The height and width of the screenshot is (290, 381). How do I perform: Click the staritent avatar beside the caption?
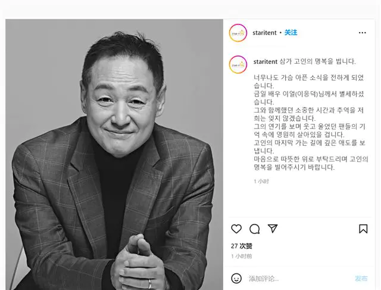click(x=238, y=64)
